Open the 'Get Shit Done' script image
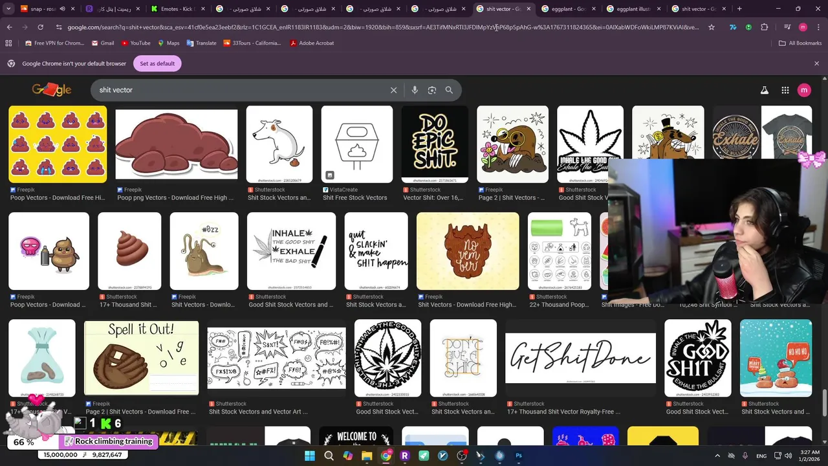The width and height of the screenshot is (828, 466). [580, 358]
